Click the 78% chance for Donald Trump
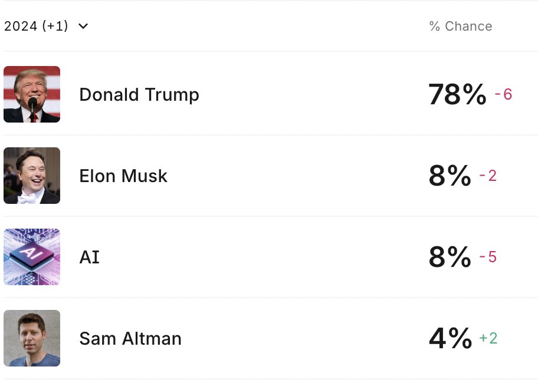Viewport: 538px width, 383px height. (457, 94)
